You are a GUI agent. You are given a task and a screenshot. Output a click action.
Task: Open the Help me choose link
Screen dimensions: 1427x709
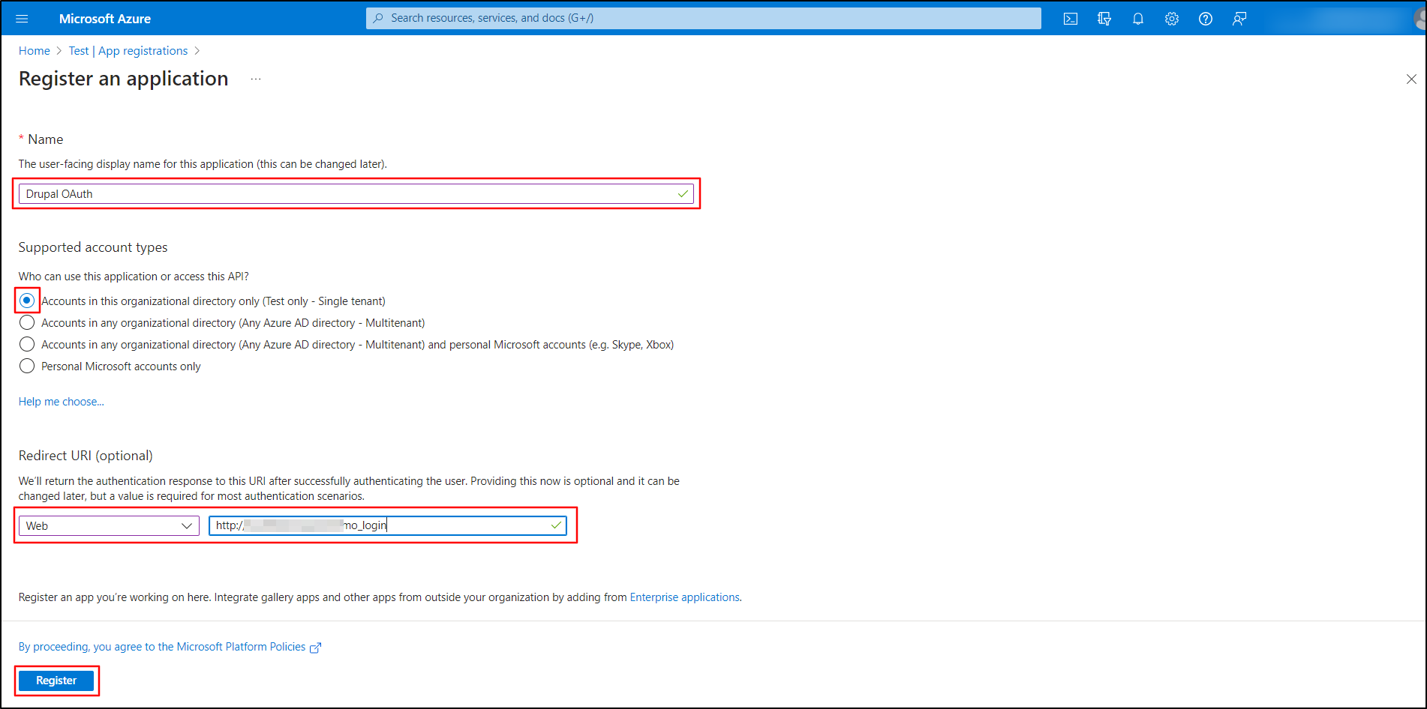tap(61, 401)
